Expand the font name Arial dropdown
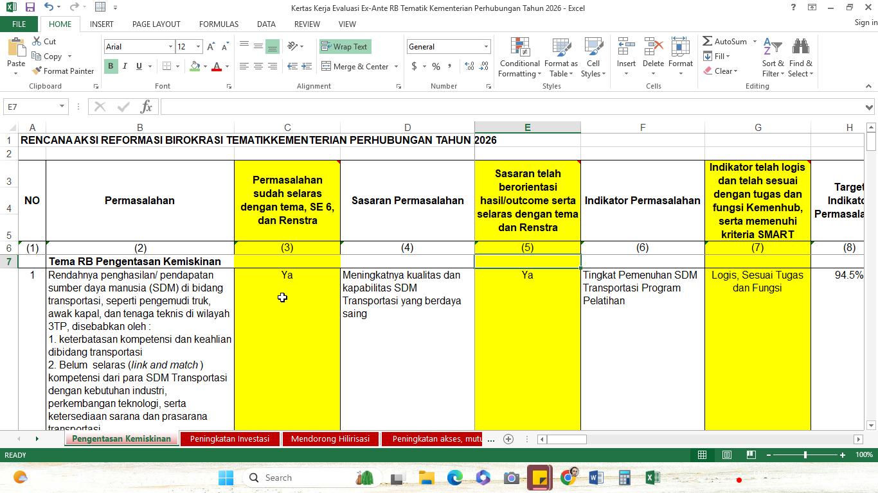This screenshot has width=878, height=493. click(170, 46)
